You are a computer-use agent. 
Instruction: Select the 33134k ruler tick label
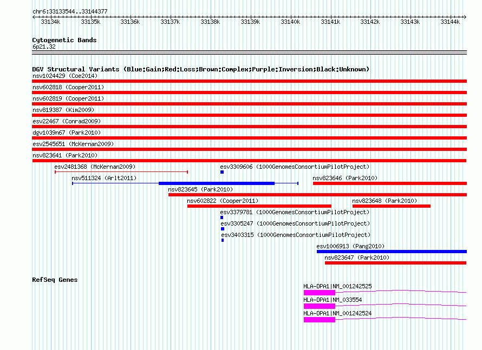pyautogui.click(x=50, y=22)
